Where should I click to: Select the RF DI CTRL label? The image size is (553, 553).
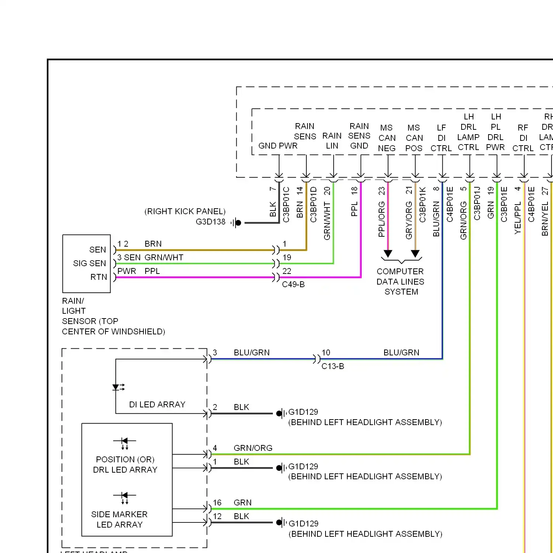point(523,138)
